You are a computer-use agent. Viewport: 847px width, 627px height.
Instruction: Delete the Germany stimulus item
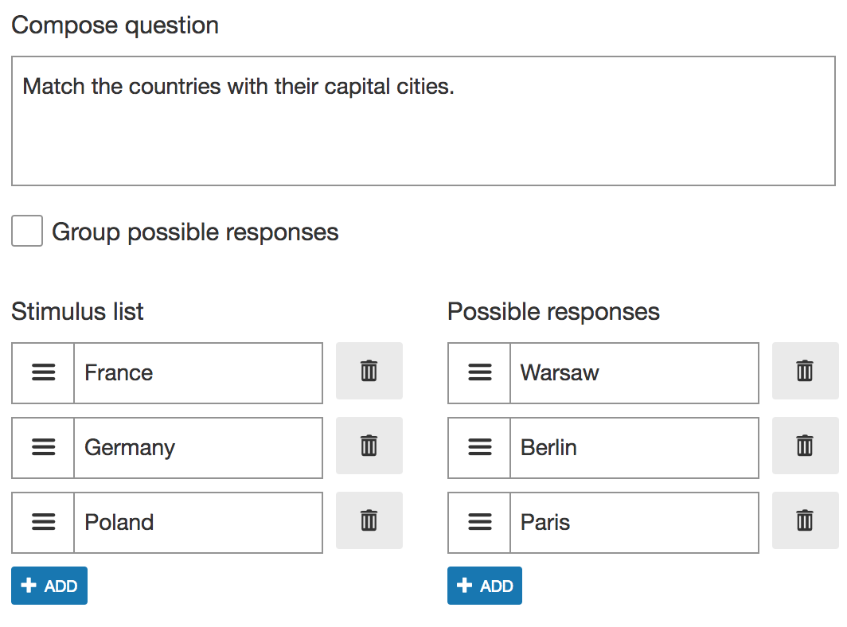tap(369, 446)
